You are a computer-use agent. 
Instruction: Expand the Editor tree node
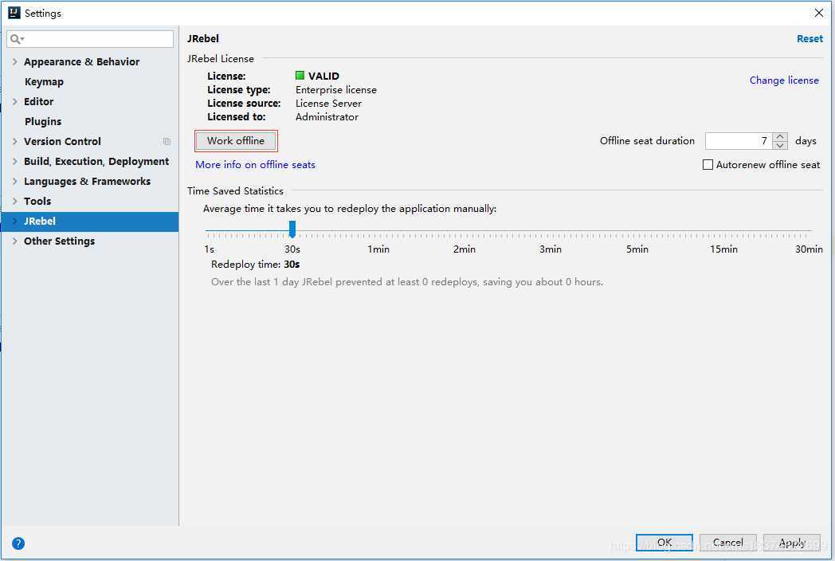(x=15, y=101)
